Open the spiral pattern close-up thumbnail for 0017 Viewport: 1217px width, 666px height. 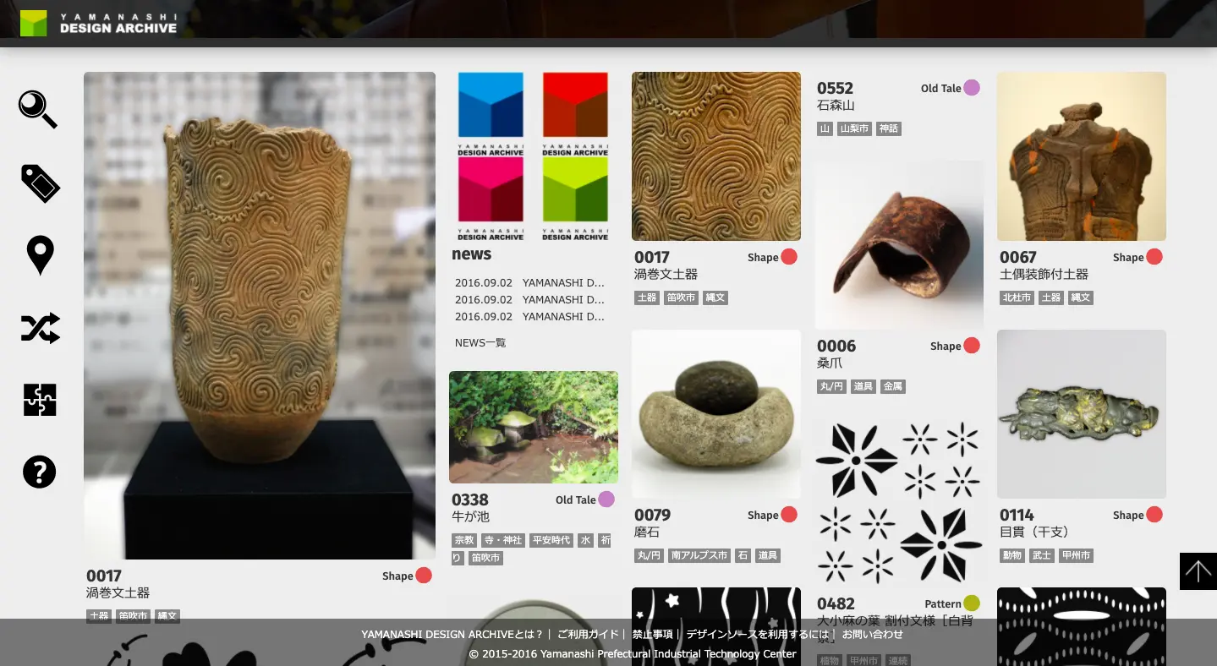[x=716, y=156]
